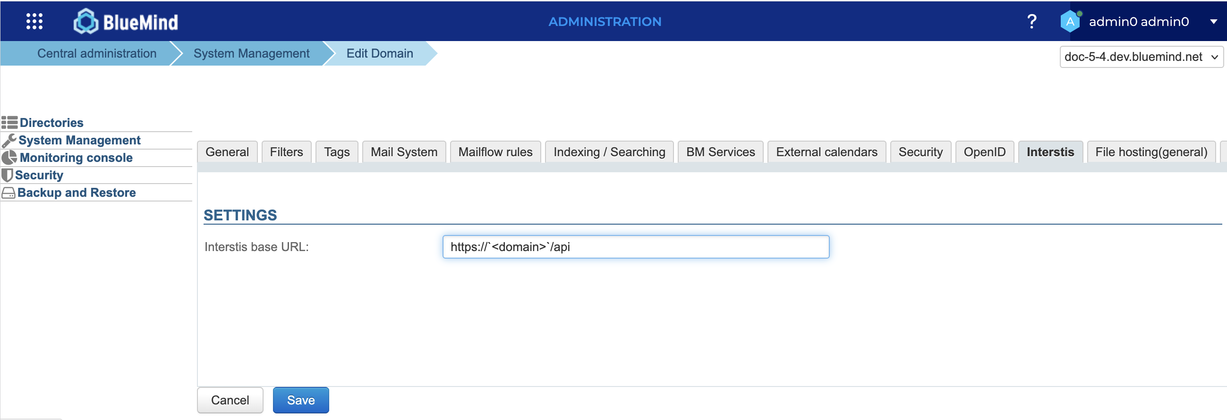Select the OpenID tab
This screenshot has width=1227, height=420.
[984, 152]
